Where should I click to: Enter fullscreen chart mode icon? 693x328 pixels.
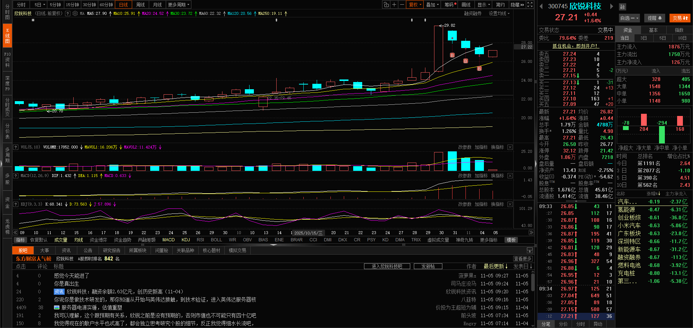click(530, 5)
